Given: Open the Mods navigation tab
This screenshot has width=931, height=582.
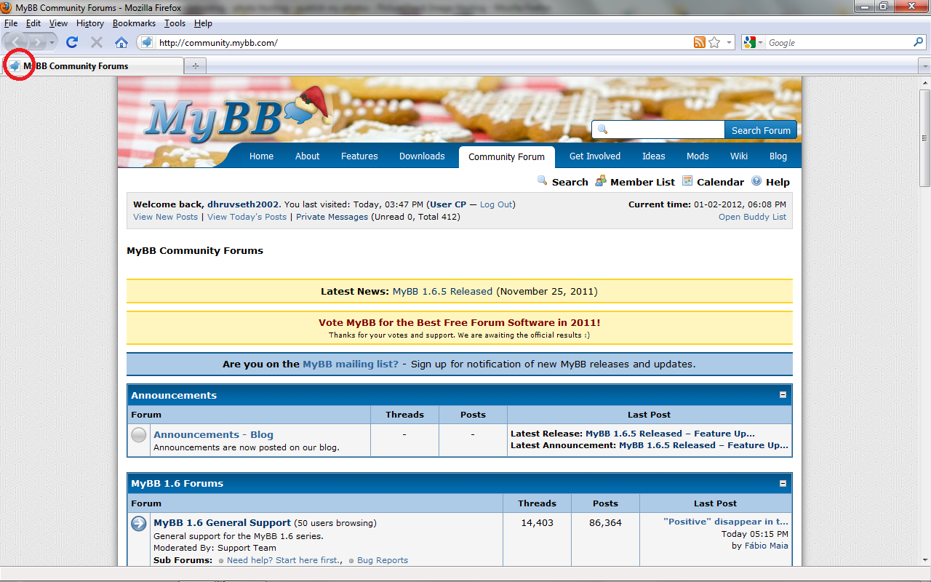Looking at the screenshot, I should (x=698, y=156).
